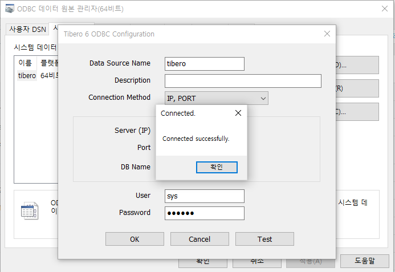Click the data source table icon in info panel

[x=30, y=211]
